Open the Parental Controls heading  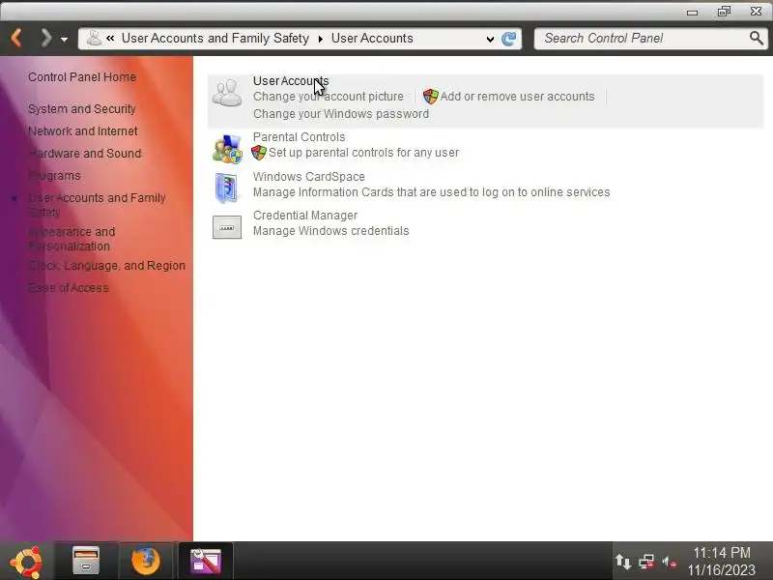point(300,137)
